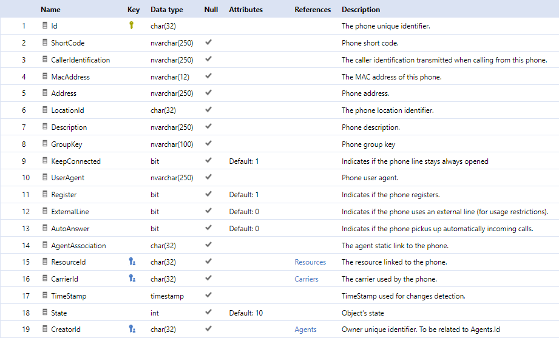The image size is (559, 338).
Task: Click 'The phone unique identifier.' description
Action: [386, 26]
